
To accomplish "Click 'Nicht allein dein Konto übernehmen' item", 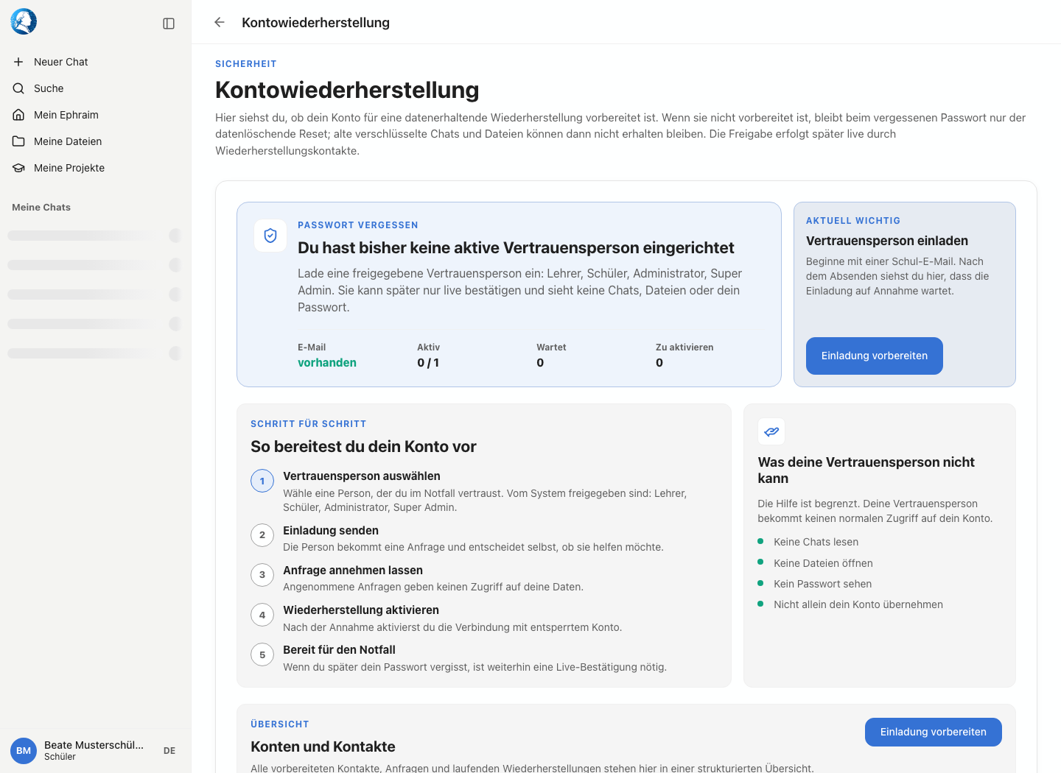I will click(x=858, y=604).
